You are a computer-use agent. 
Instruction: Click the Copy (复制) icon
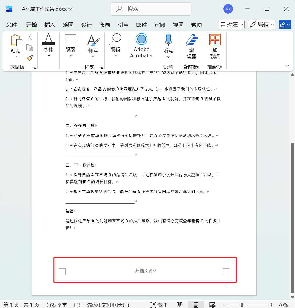pyautogui.click(x=30, y=48)
